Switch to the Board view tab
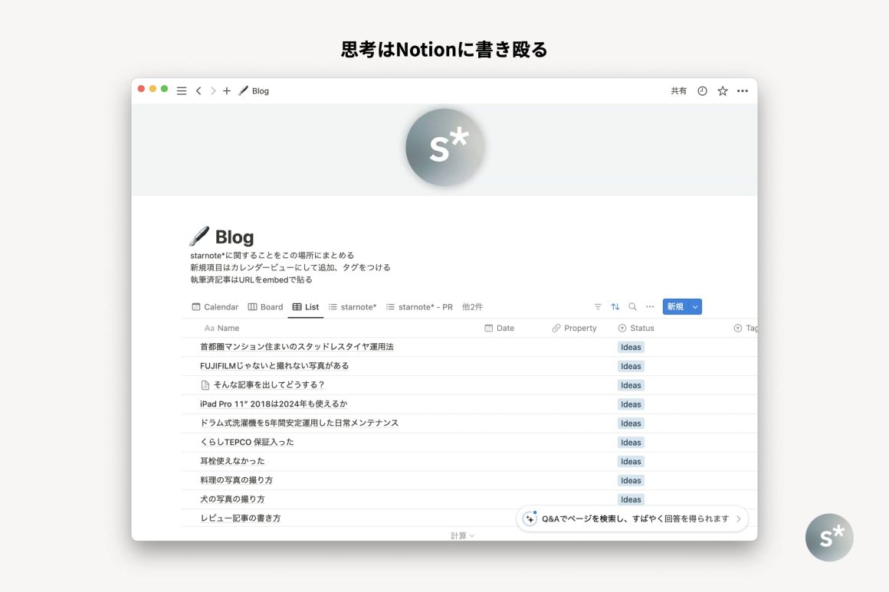889x592 pixels. coord(265,307)
